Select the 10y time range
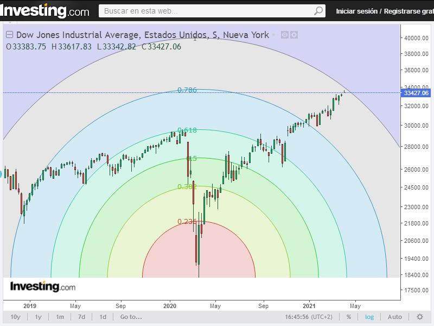Viewport: 434px width, 326px height. click(15, 317)
